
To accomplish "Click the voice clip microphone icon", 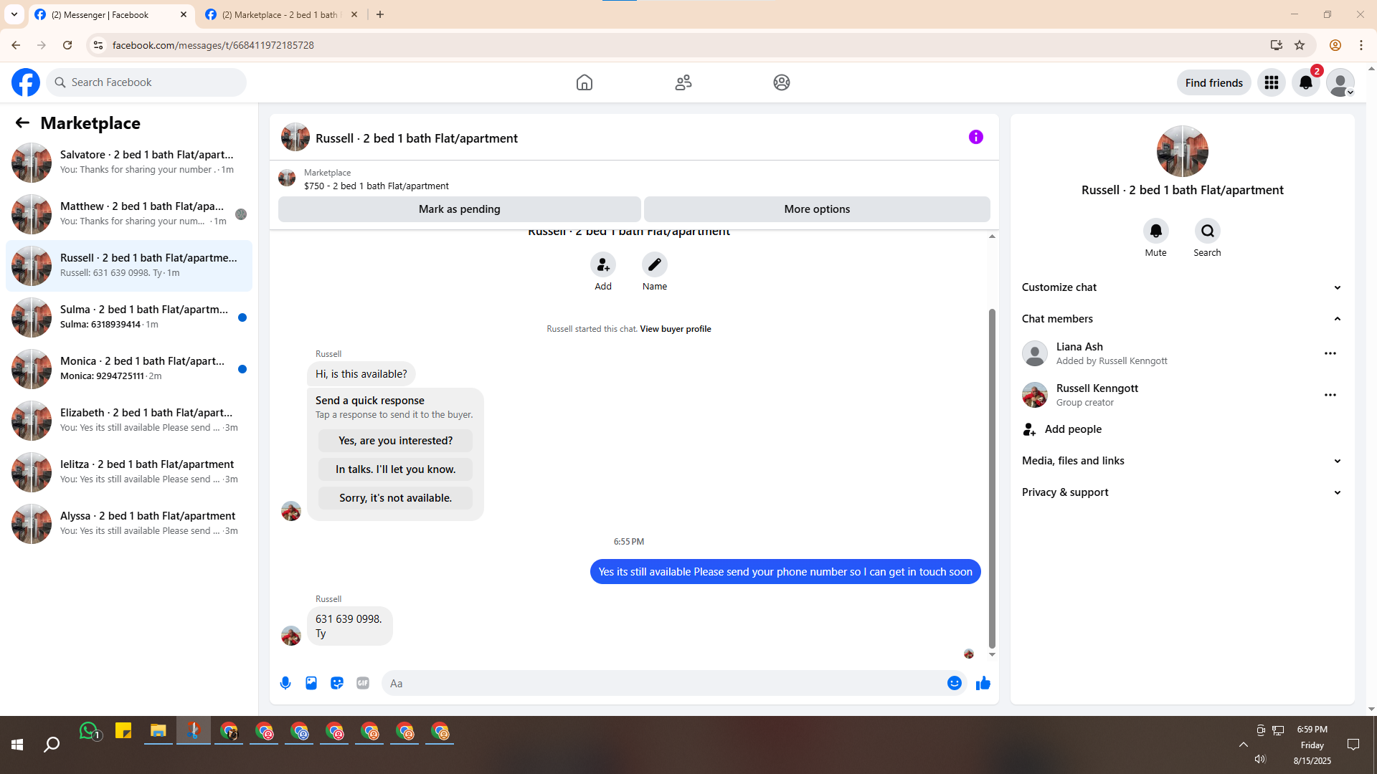I will (285, 683).
